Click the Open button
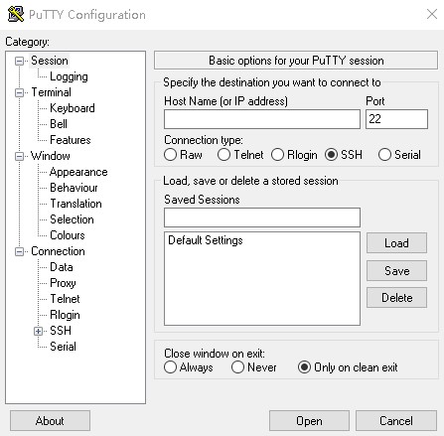The width and height of the screenshot is (444, 436). [309, 421]
